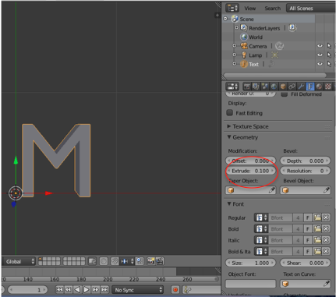This screenshot has width=336, height=297.
Task: Play animation in reverse
Action: click(77, 289)
